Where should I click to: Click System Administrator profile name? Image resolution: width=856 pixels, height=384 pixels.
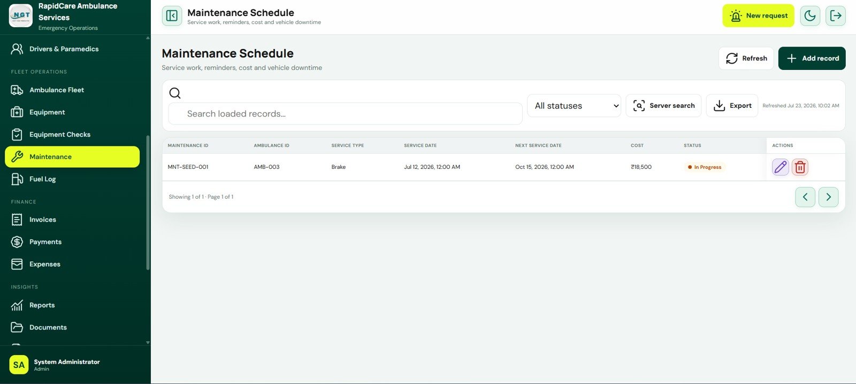tap(67, 362)
